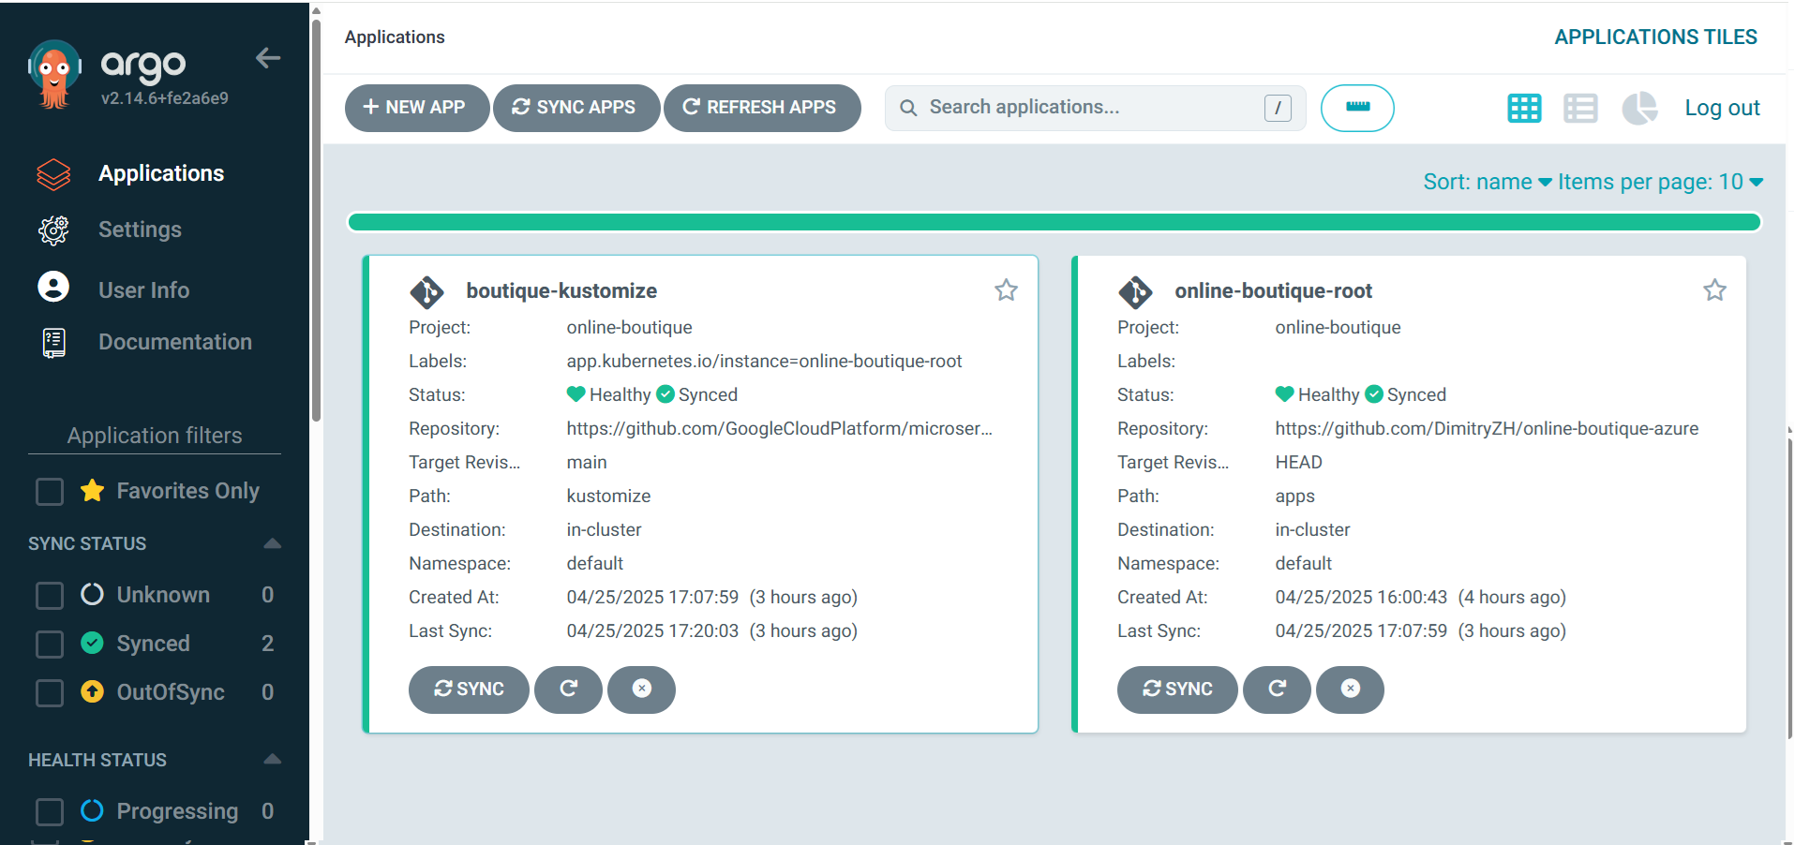Refresh boutique-kustomize with circular arrow button
1794x845 pixels.
[568, 689]
